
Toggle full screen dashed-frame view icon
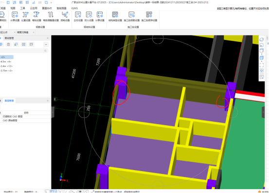point(261,65)
